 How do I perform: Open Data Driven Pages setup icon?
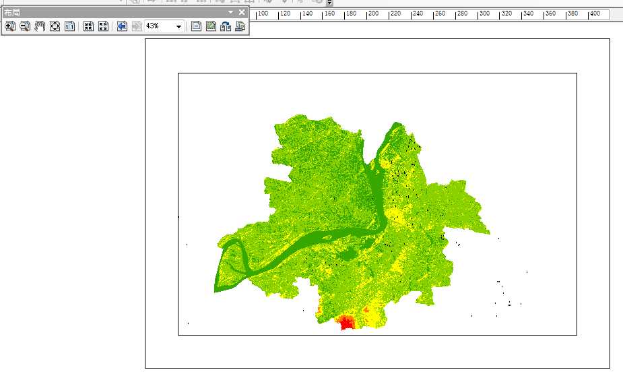(240, 26)
